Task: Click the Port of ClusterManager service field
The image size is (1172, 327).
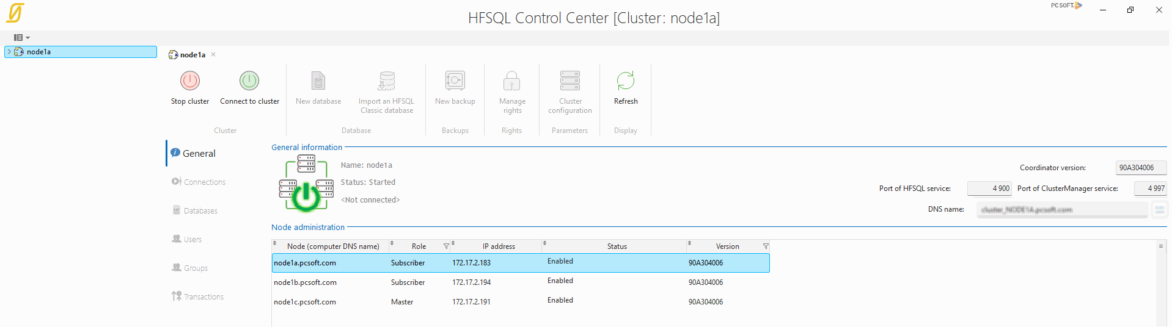Action: coord(1150,189)
